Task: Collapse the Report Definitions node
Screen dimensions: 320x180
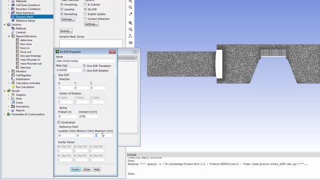Action: (x=9, y=36)
